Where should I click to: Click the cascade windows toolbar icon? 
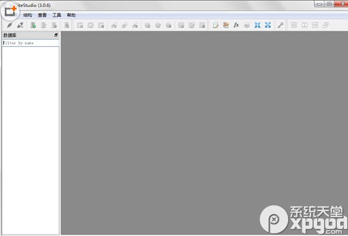326,25
